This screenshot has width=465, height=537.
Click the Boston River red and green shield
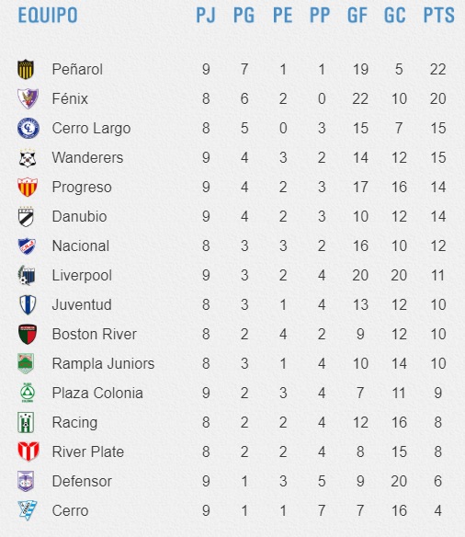(x=28, y=335)
